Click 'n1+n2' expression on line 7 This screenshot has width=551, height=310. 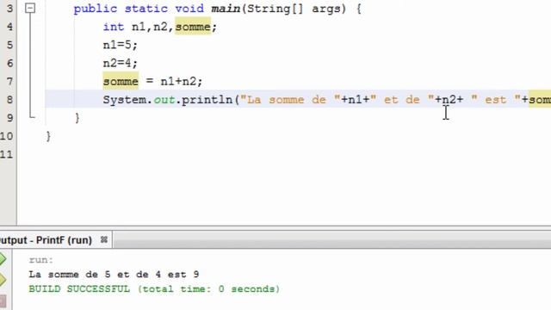[178, 82]
